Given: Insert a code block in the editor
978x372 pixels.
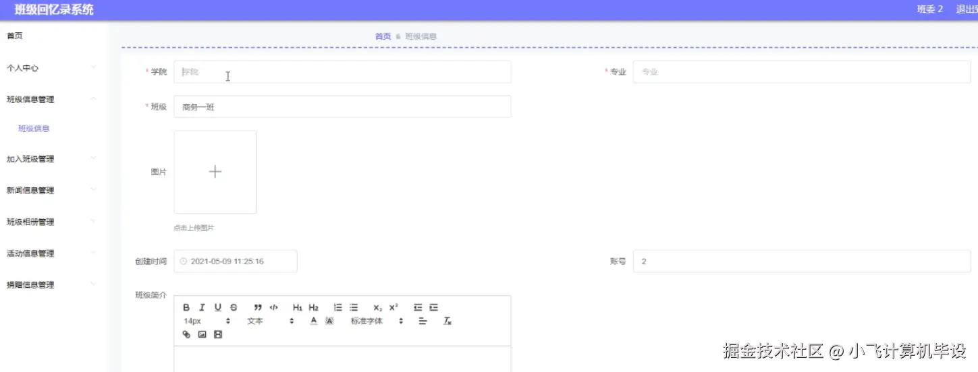Looking at the screenshot, I should click(273, 307).
